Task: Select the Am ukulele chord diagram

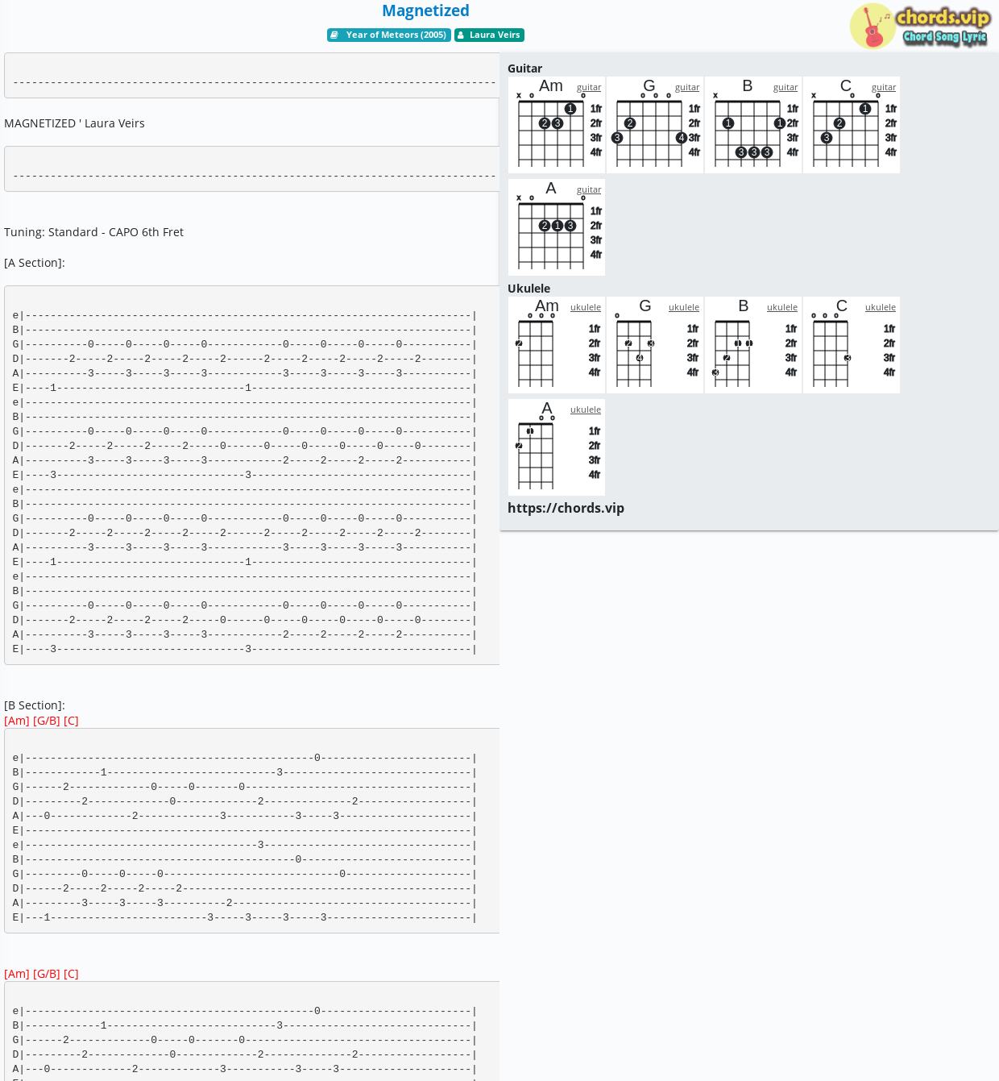Action: (557, 345)
